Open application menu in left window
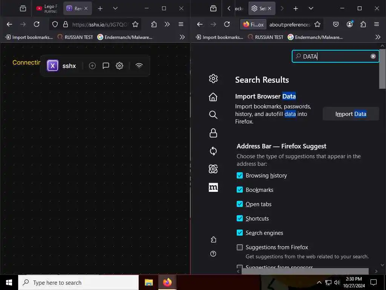The height and width of the screenshot is (290, 386). pyautogui.click(x=181, y=24)
